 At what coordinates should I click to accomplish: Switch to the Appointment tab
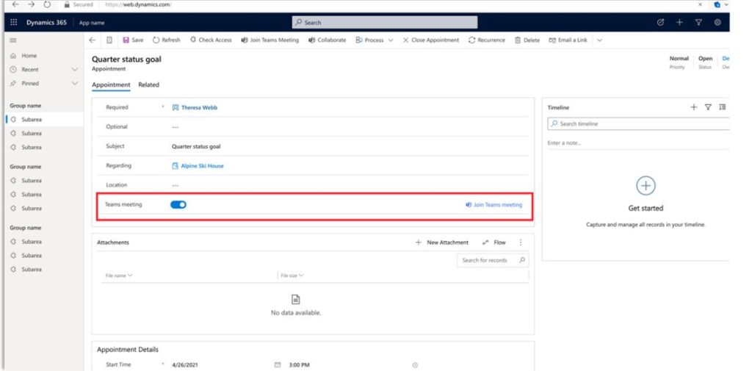click(x=111, y=85)
